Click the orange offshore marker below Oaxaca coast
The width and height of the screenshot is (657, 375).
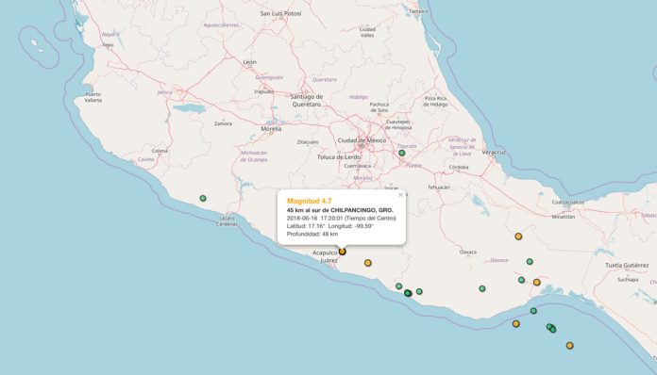[515, 323]
